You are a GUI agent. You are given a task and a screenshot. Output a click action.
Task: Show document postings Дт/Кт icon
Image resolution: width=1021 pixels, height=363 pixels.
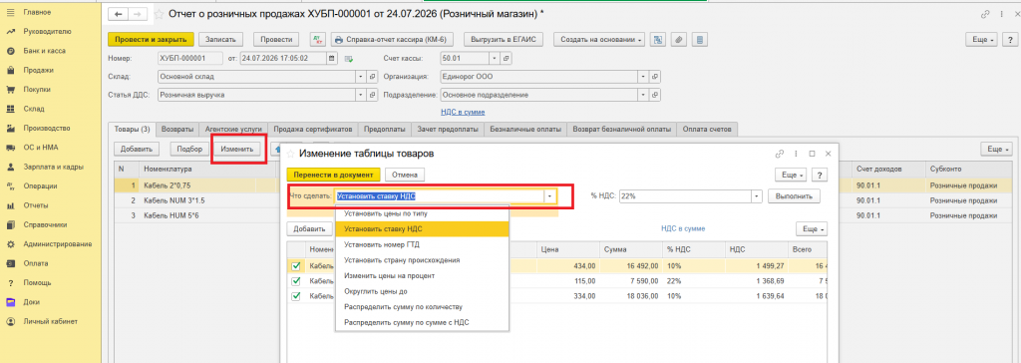click(318, 39)
